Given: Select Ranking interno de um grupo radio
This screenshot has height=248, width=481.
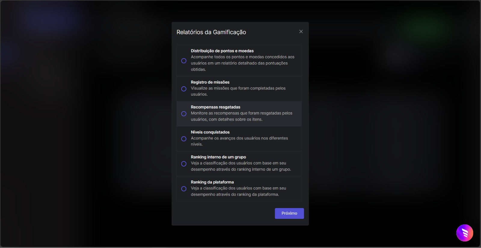Looking at the screenshot, I should tap(184, 164).
